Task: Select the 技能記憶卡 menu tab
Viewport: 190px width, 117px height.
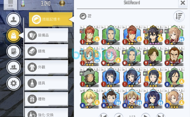Action: [51, 19]
